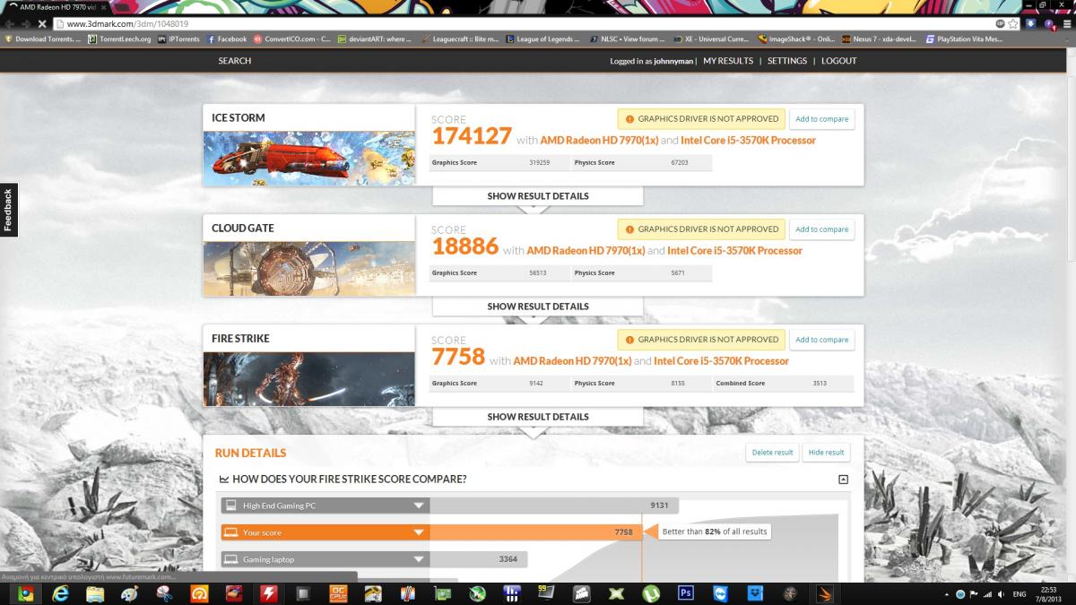Open the PlayStation Vita bookmark

pos(965,39)
